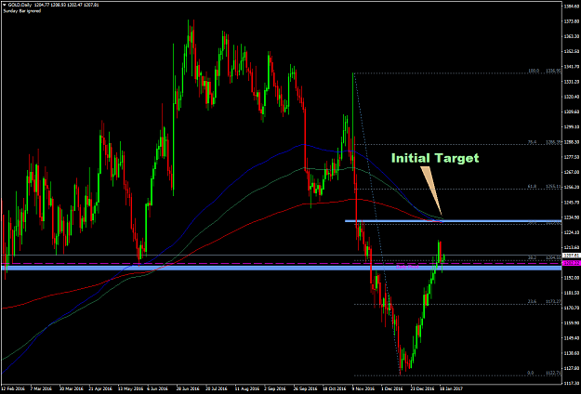Select the white bid price label on price axis

click(x=572, y=256)
